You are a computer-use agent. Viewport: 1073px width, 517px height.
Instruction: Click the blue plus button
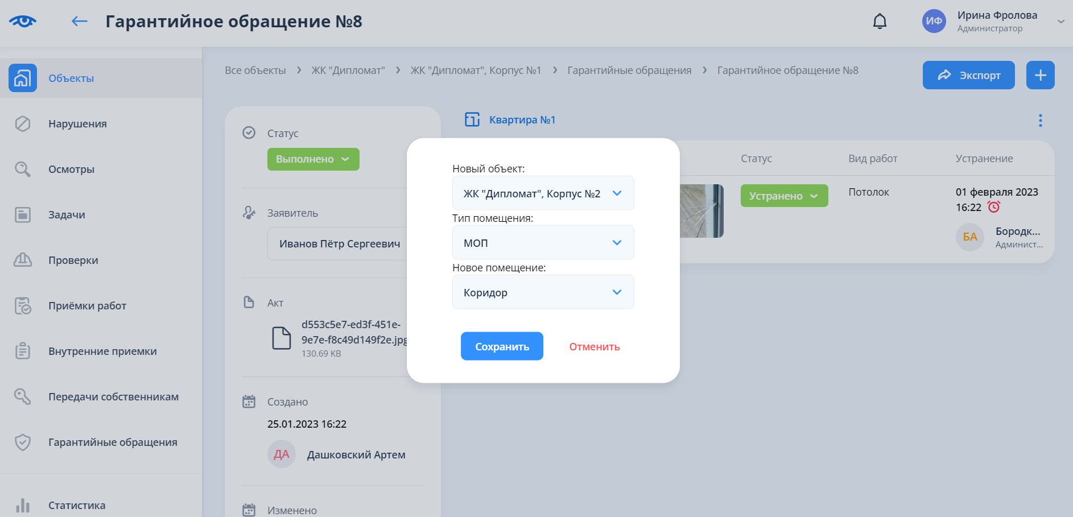coord(1040,75)
